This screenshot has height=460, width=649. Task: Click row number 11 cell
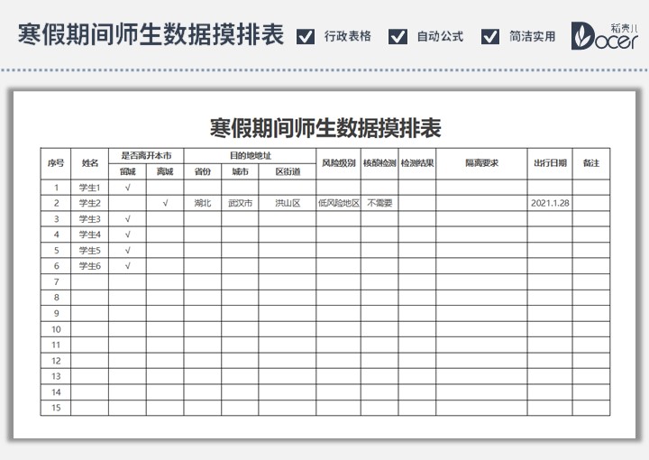56,345
